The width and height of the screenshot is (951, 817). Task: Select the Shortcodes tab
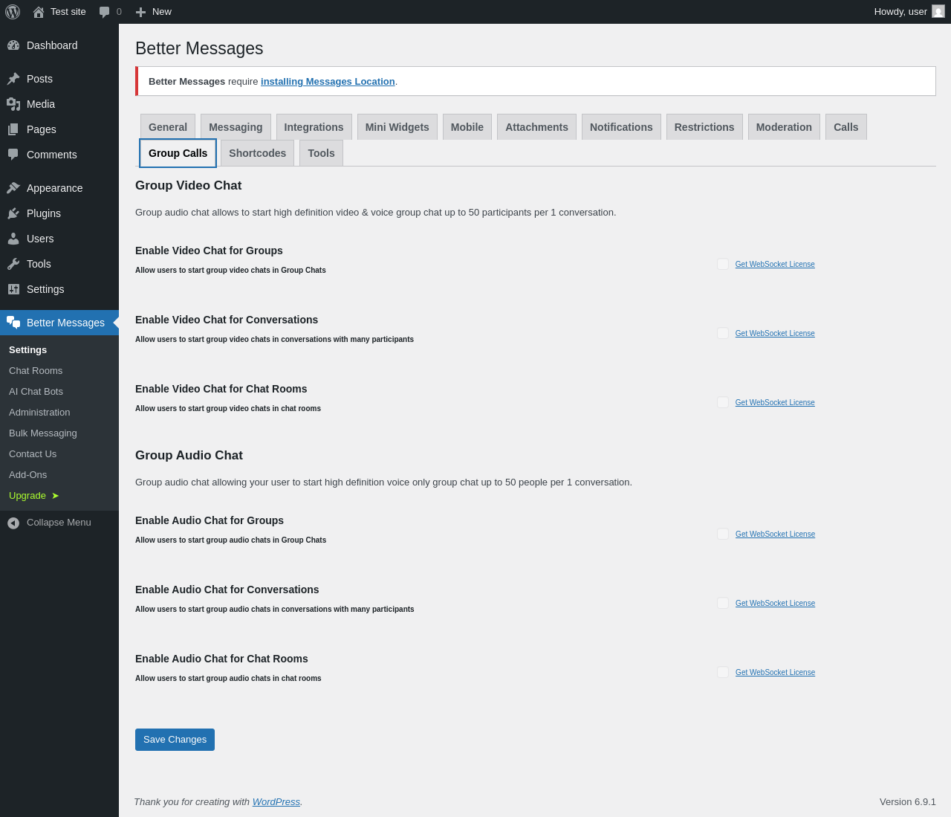tap(258, 153)
